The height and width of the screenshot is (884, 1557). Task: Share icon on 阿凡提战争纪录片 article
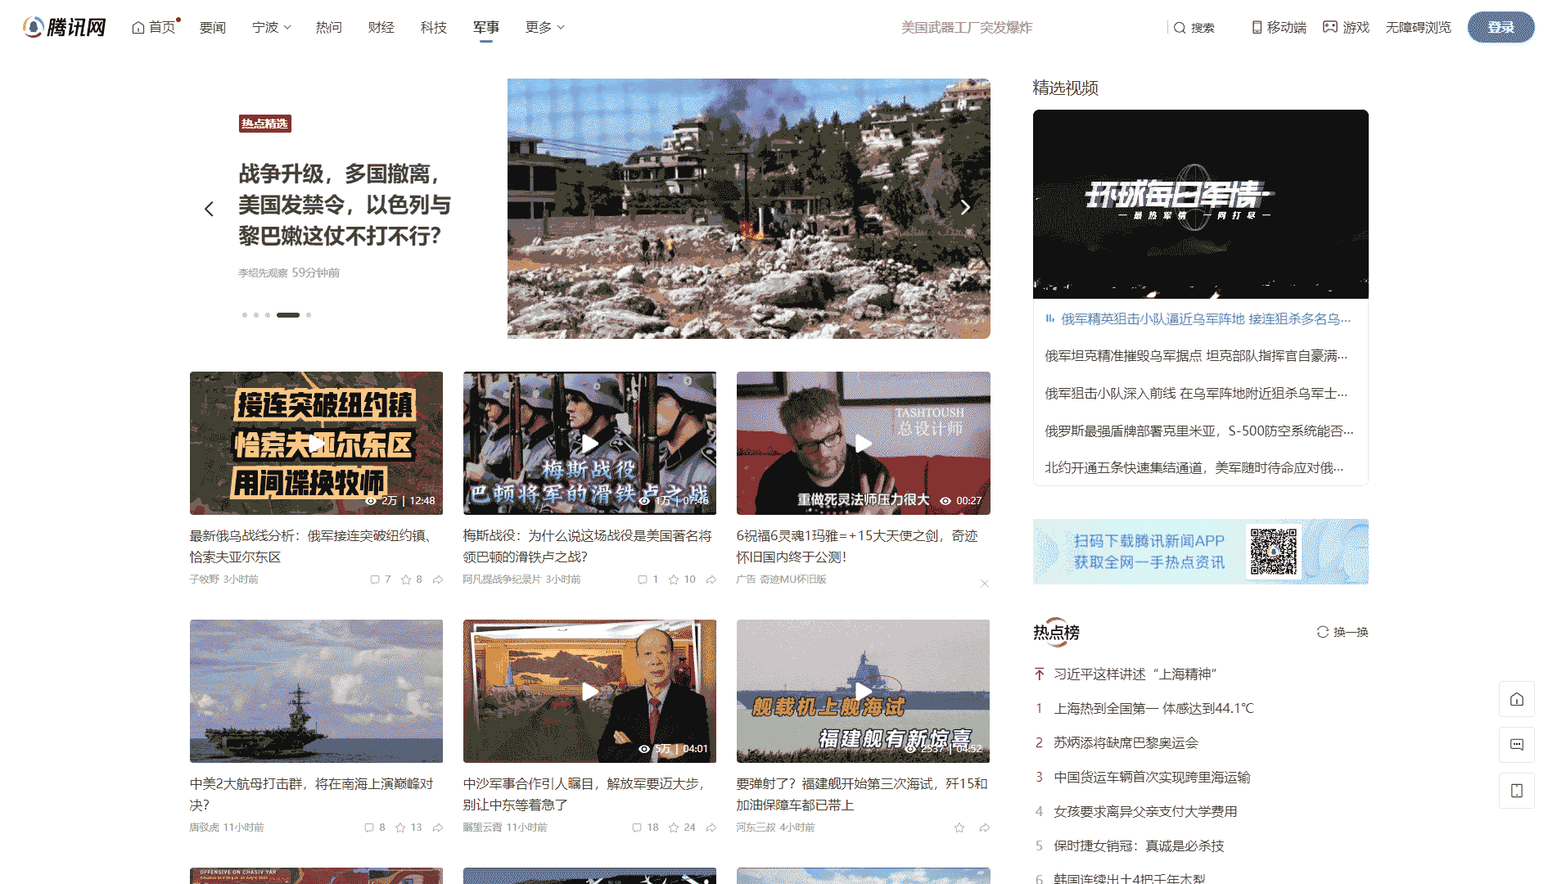coord(711,580)
